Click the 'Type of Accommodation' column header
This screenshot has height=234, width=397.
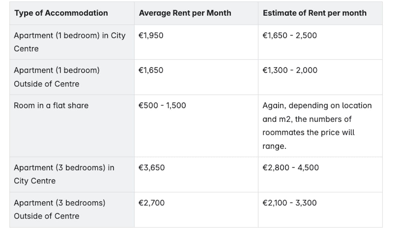coord(61,13)
